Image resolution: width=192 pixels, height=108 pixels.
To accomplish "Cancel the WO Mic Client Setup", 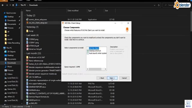I will [124, 78].
